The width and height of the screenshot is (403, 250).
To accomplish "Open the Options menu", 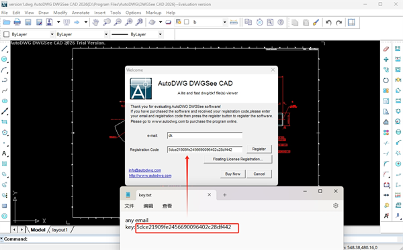I will (133, 13).
